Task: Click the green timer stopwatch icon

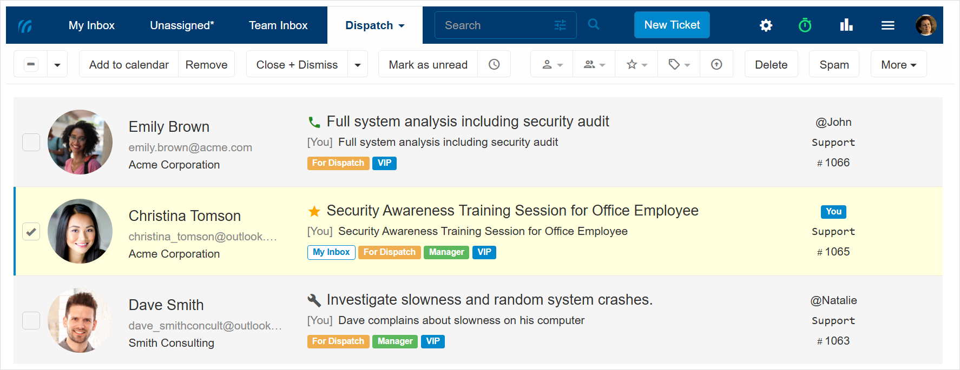Action: tap(805, 25)
